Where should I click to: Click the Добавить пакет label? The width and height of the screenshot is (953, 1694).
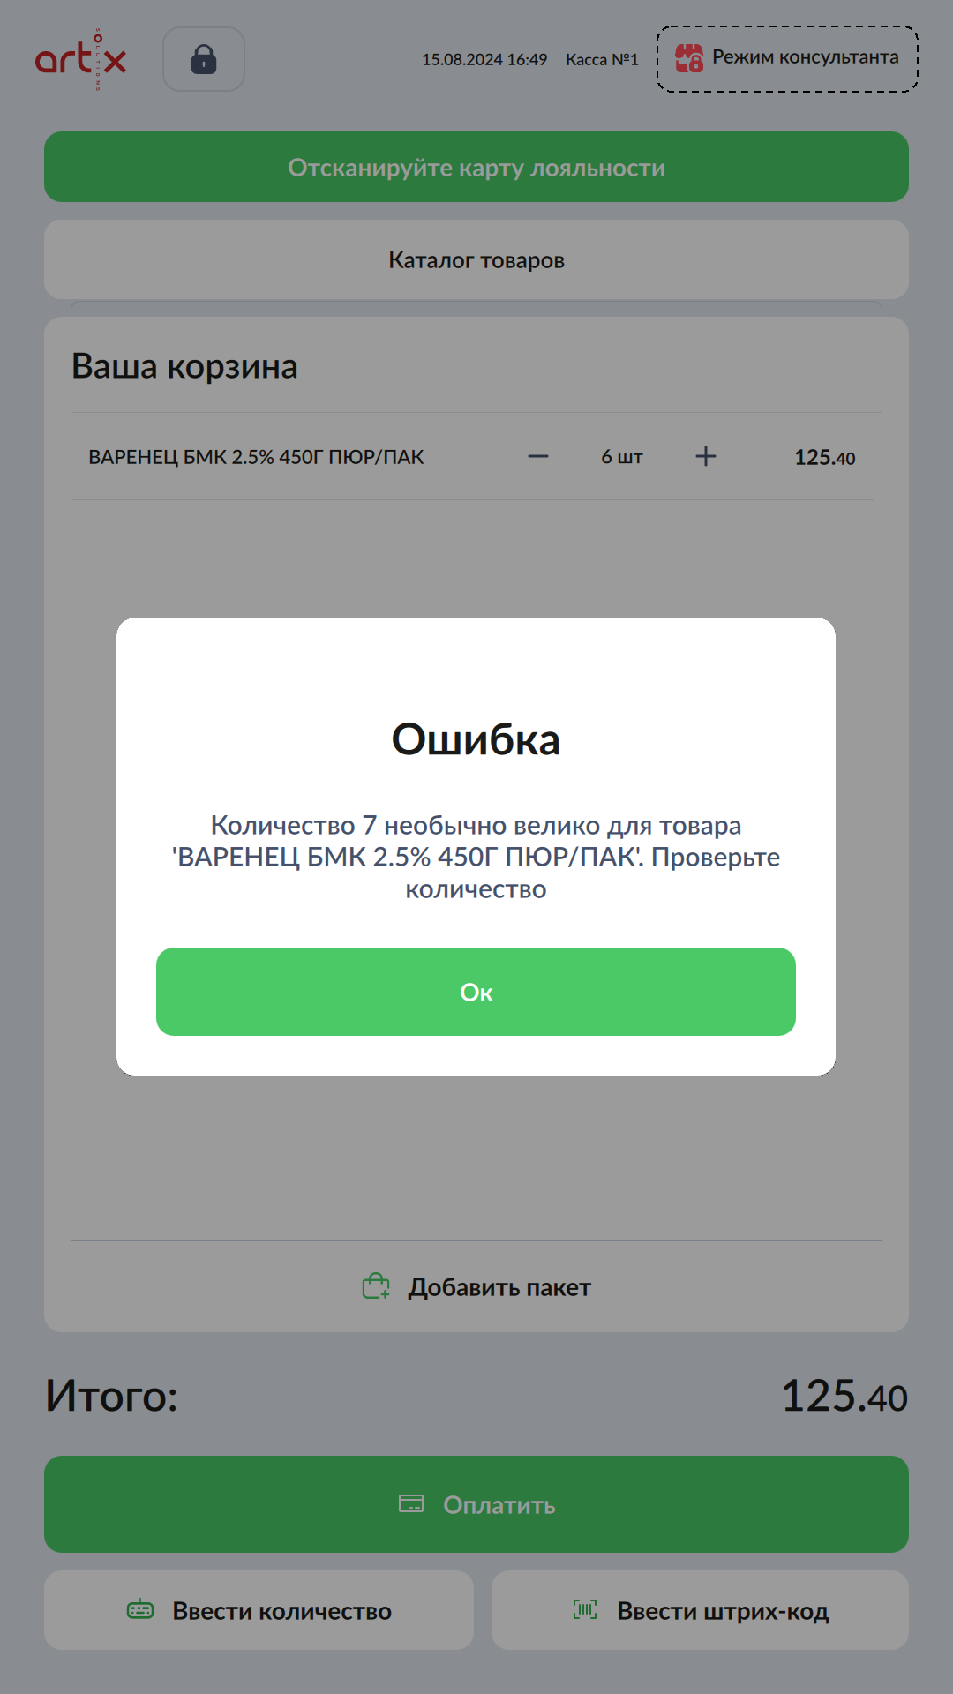[499, 1287]
